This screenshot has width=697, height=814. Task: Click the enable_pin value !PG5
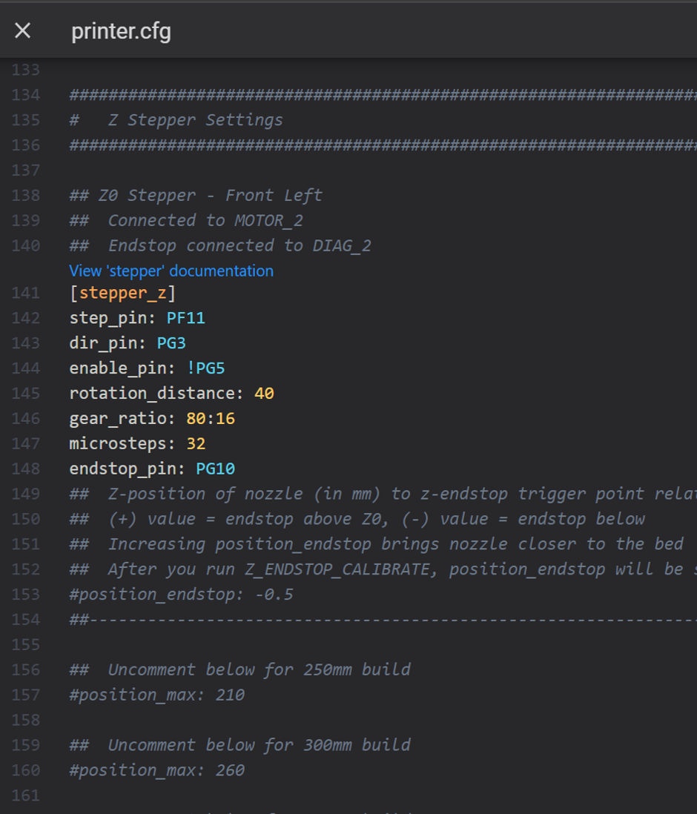point(205,368)
